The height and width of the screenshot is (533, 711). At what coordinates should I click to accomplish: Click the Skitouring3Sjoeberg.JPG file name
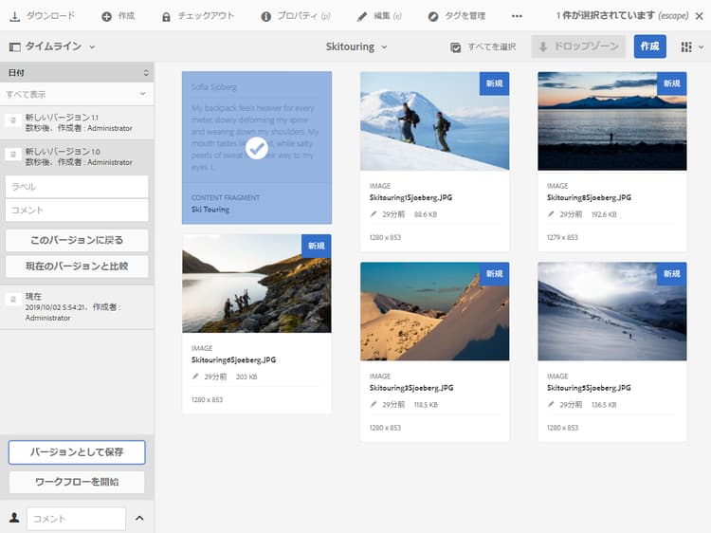(x=411, y=387)
